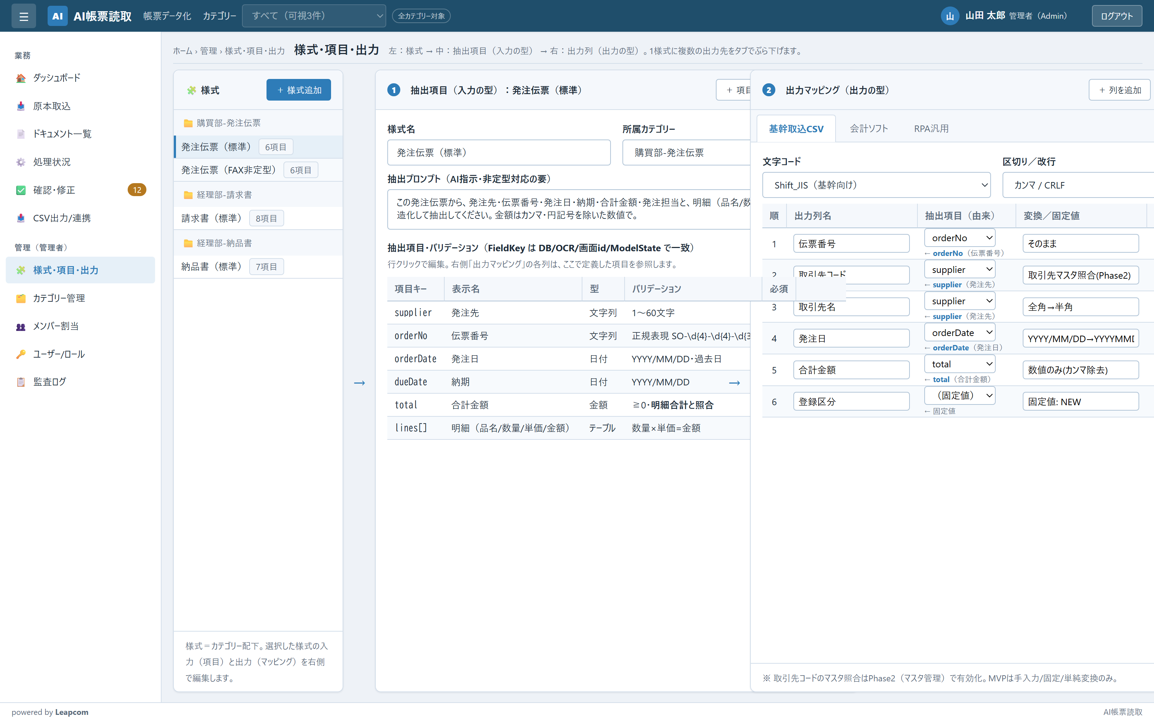Open the supplier source dropdown for 取引先名

click(959, 301)
